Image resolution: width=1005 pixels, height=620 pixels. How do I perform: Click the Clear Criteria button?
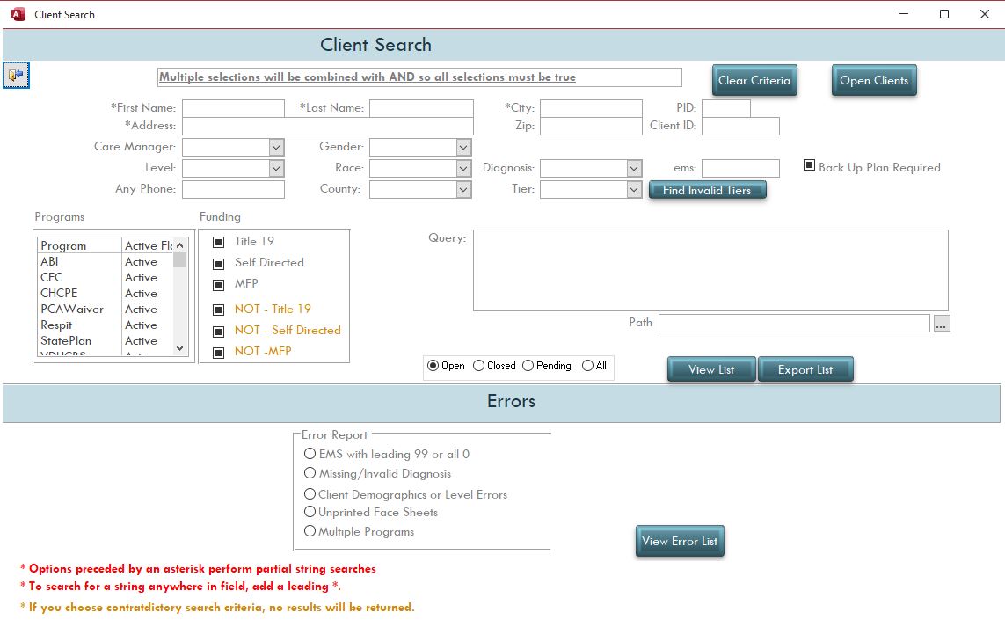754,80
